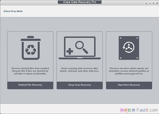Minimize the iCare Data Recovery window
Image resolution: width=159 pixels, height=114 pixels.
[150, 3]
